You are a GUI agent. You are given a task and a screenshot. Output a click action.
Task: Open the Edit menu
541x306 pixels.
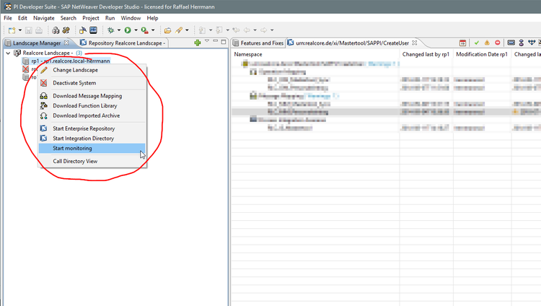click(22, 18)
